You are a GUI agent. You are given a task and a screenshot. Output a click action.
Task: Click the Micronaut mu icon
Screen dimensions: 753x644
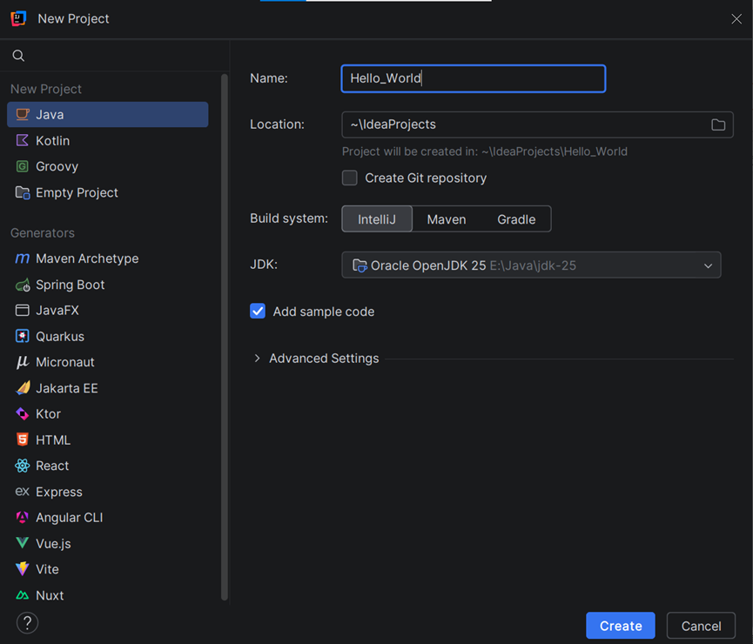23,362
